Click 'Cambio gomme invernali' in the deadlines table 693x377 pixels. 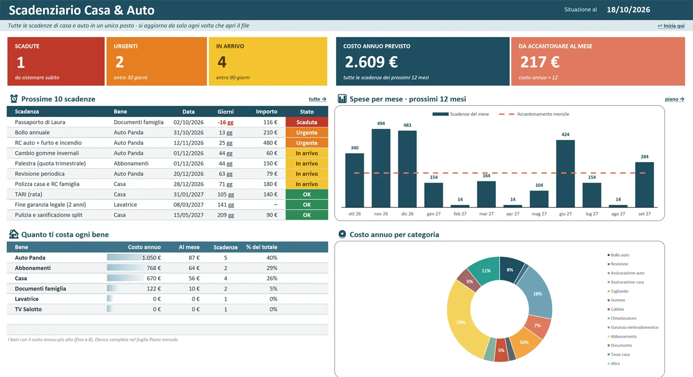point(47,153)
